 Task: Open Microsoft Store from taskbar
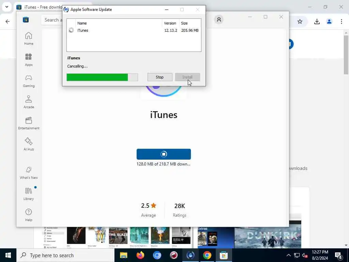(224, 255)
